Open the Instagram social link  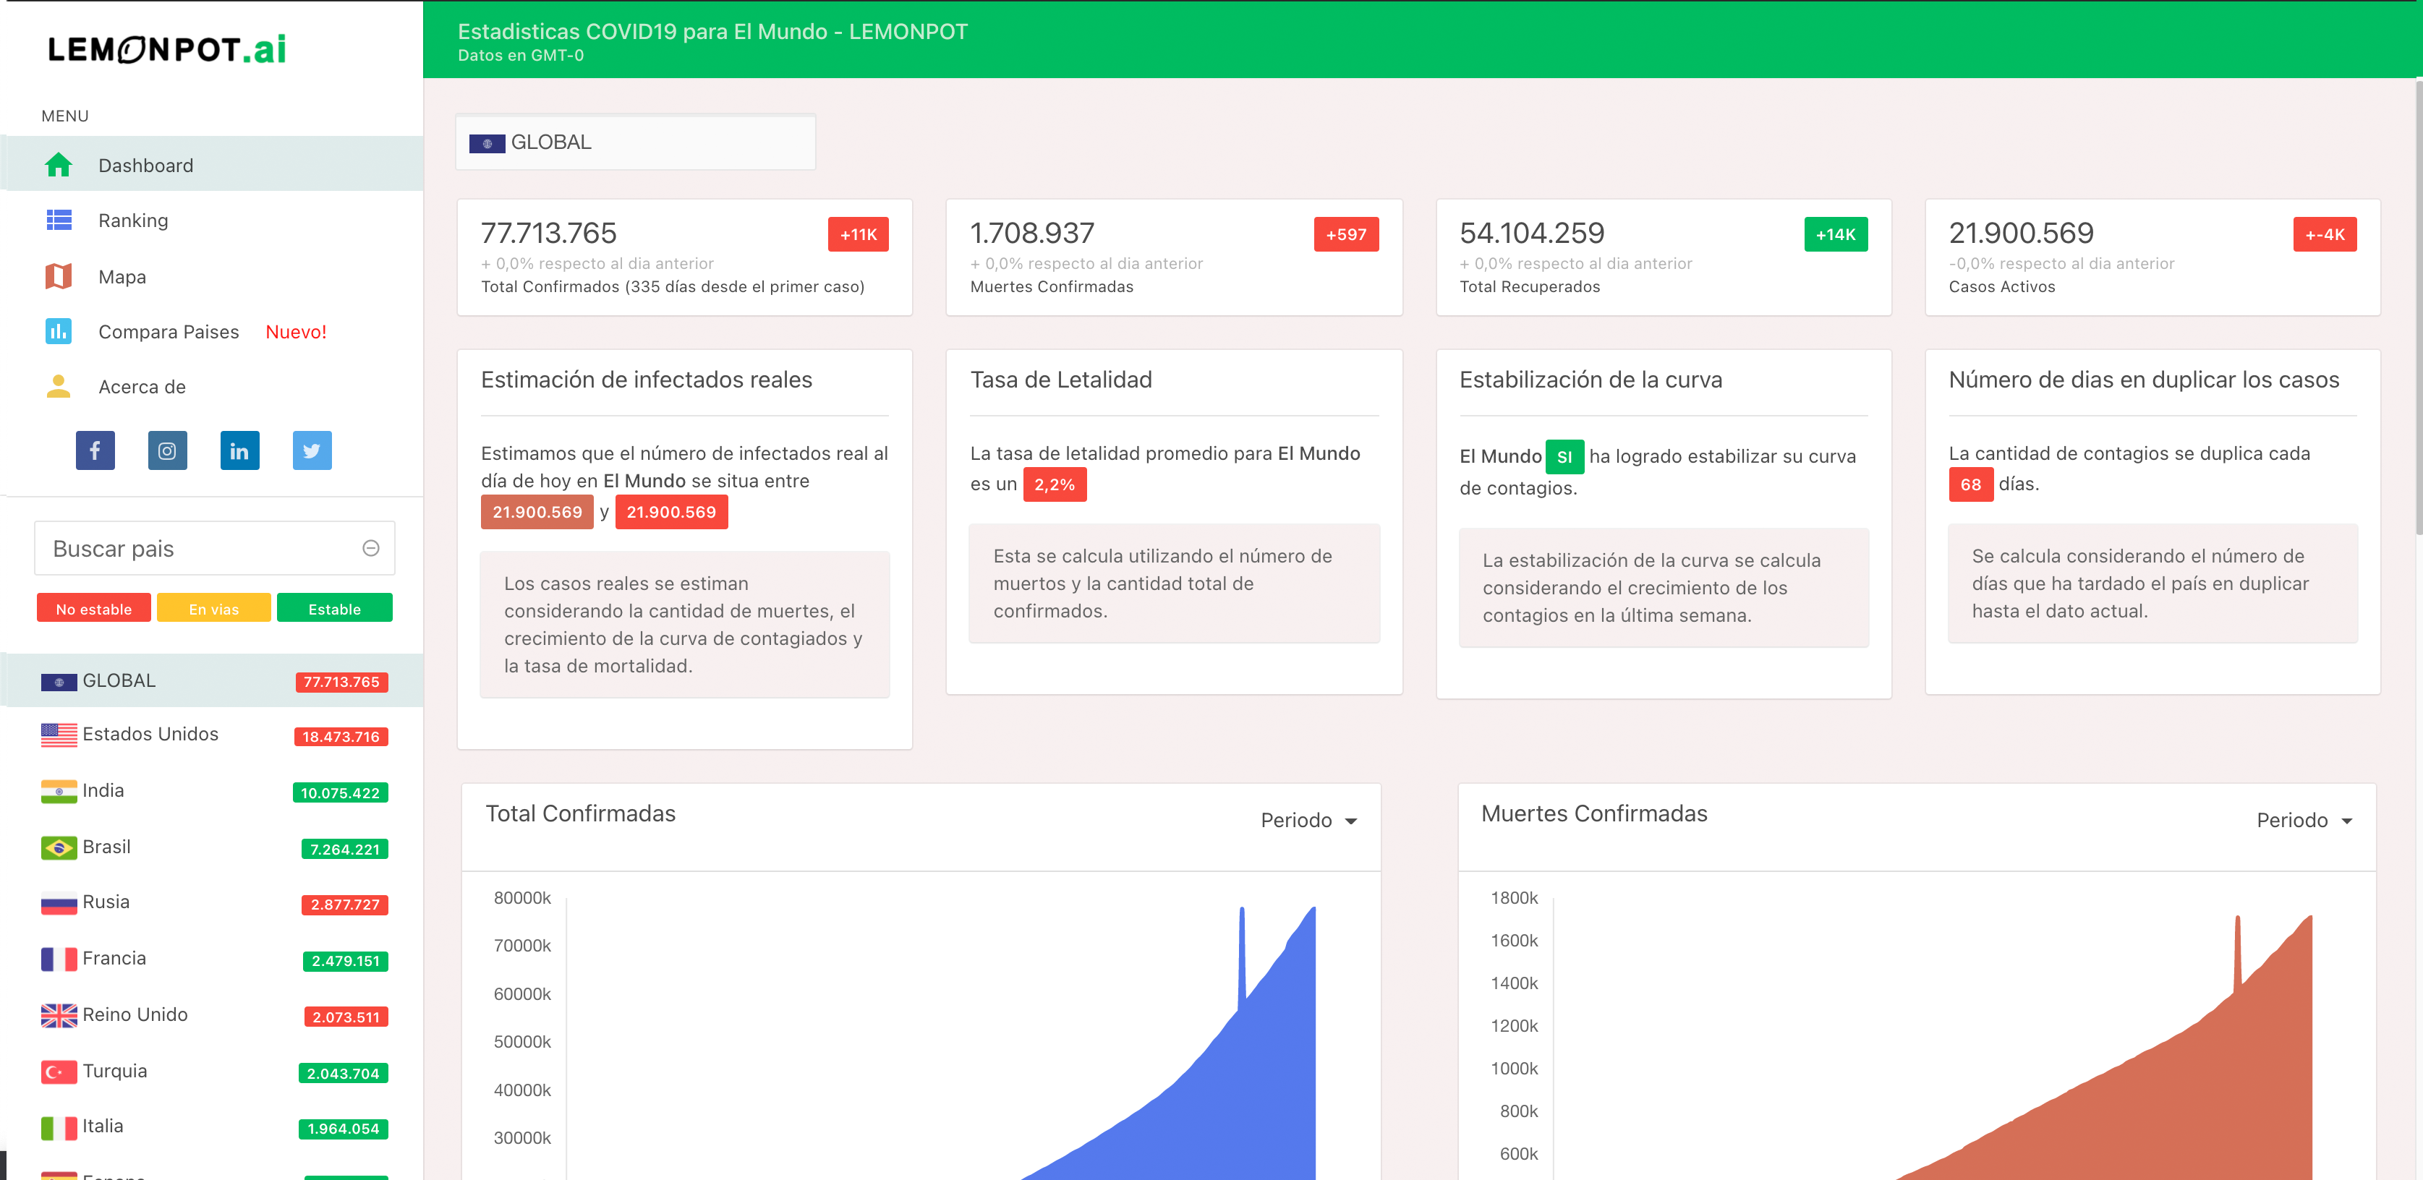pyautogui.click(x=167, y=450)
